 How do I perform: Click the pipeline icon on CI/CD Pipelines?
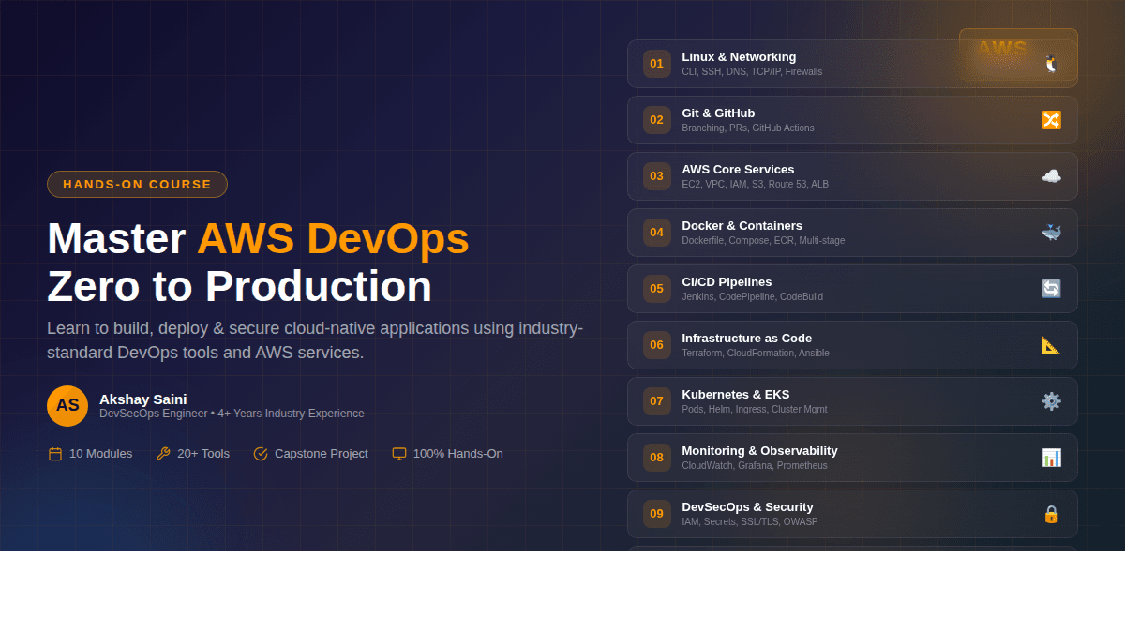(1051, 289)
